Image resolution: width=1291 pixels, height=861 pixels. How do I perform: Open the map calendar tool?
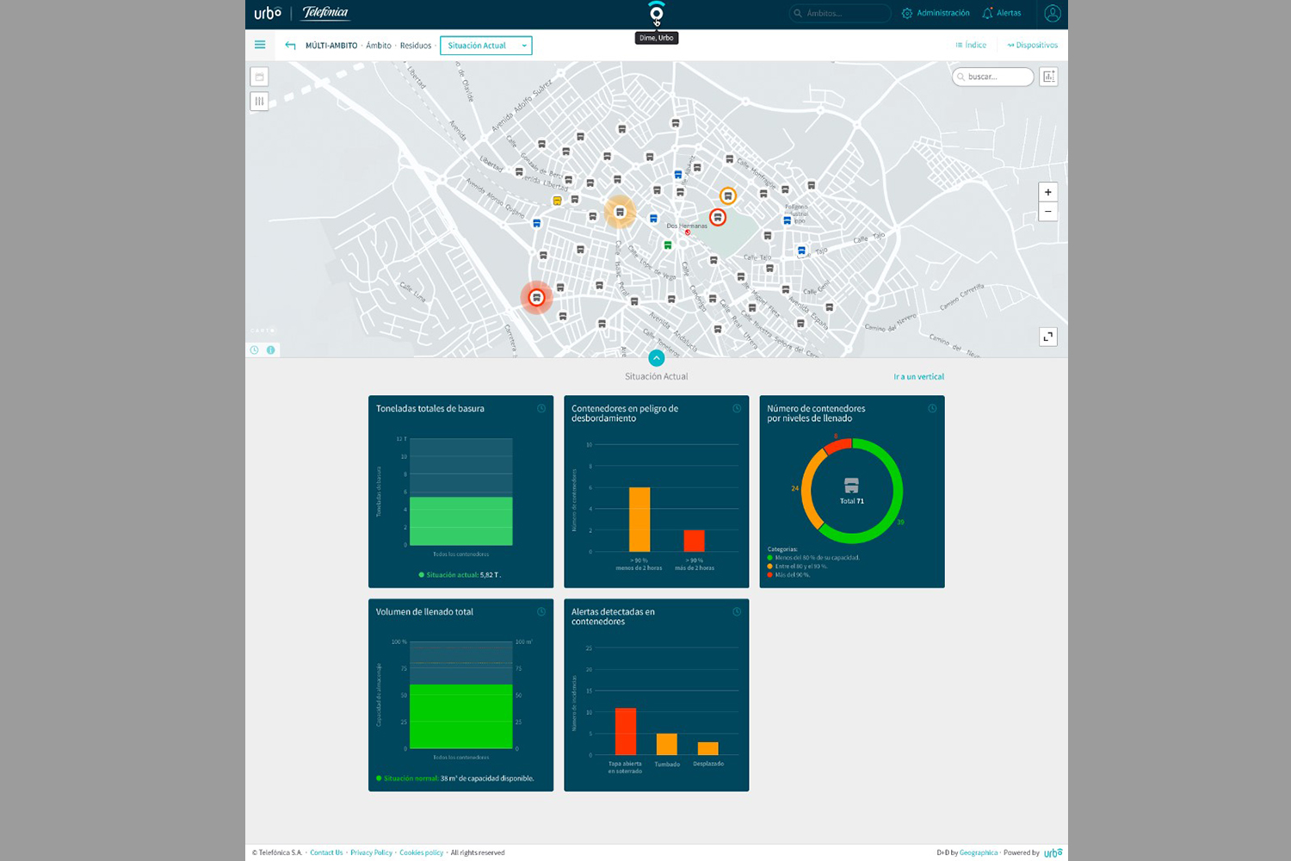[259, 77]
